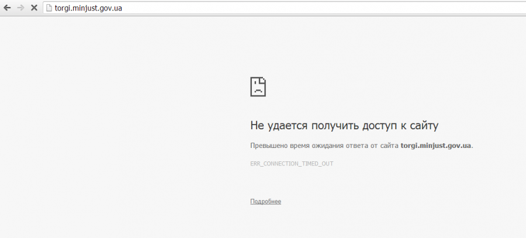The image size is (526, 238).
Task: Click empty space in the address bar
Action: pos(321,8)
